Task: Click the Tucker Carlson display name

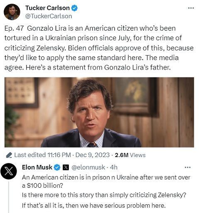Action: point(47,8)
